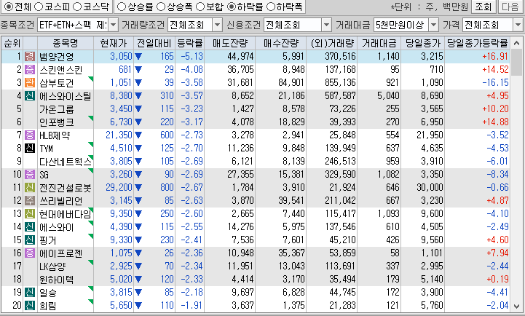This screenshot has width=525, height=316.
Task: Click the black 신 badge next to TYM
Action: (x=30, y=149)
